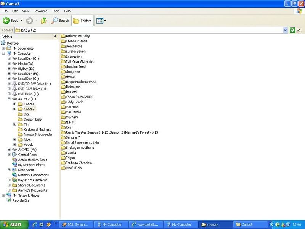Select Recycle Bin icon in tree
305x229 pixels.
point(9,200)
